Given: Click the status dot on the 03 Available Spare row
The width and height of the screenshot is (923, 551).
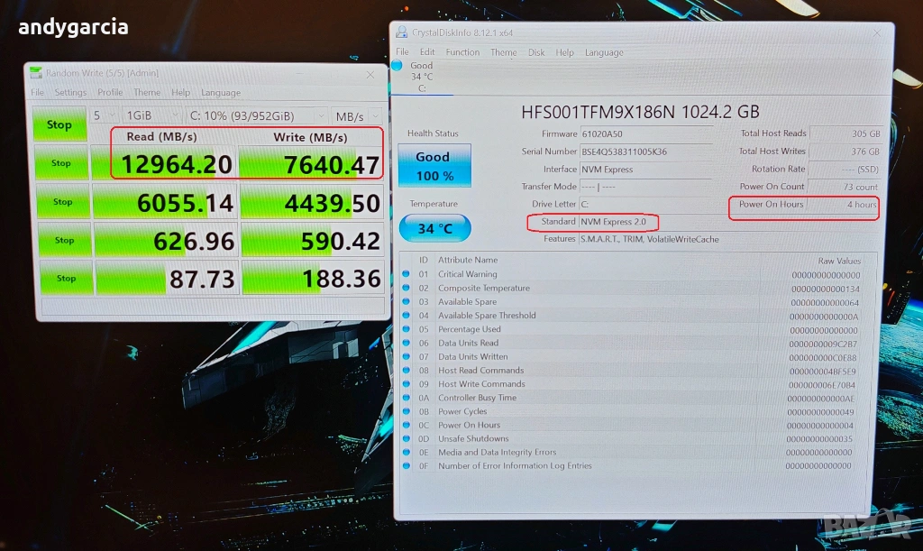Looking at the screenshot, I should [x=406, y=301].
